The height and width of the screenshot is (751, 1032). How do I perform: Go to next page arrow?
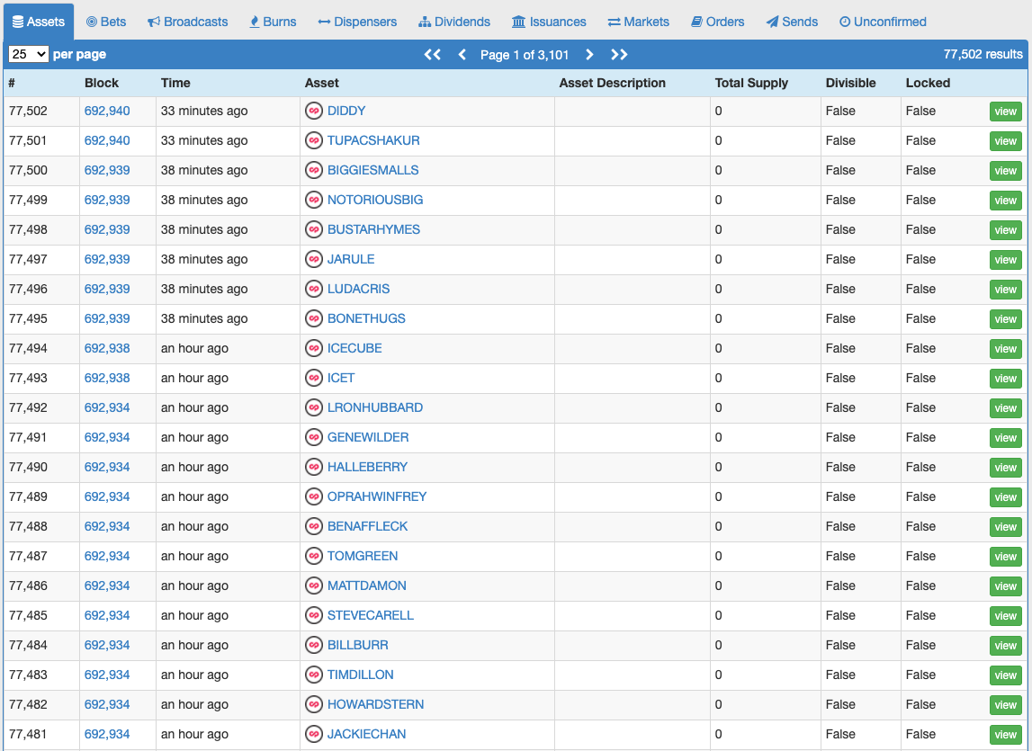click(x=589, y=55)
